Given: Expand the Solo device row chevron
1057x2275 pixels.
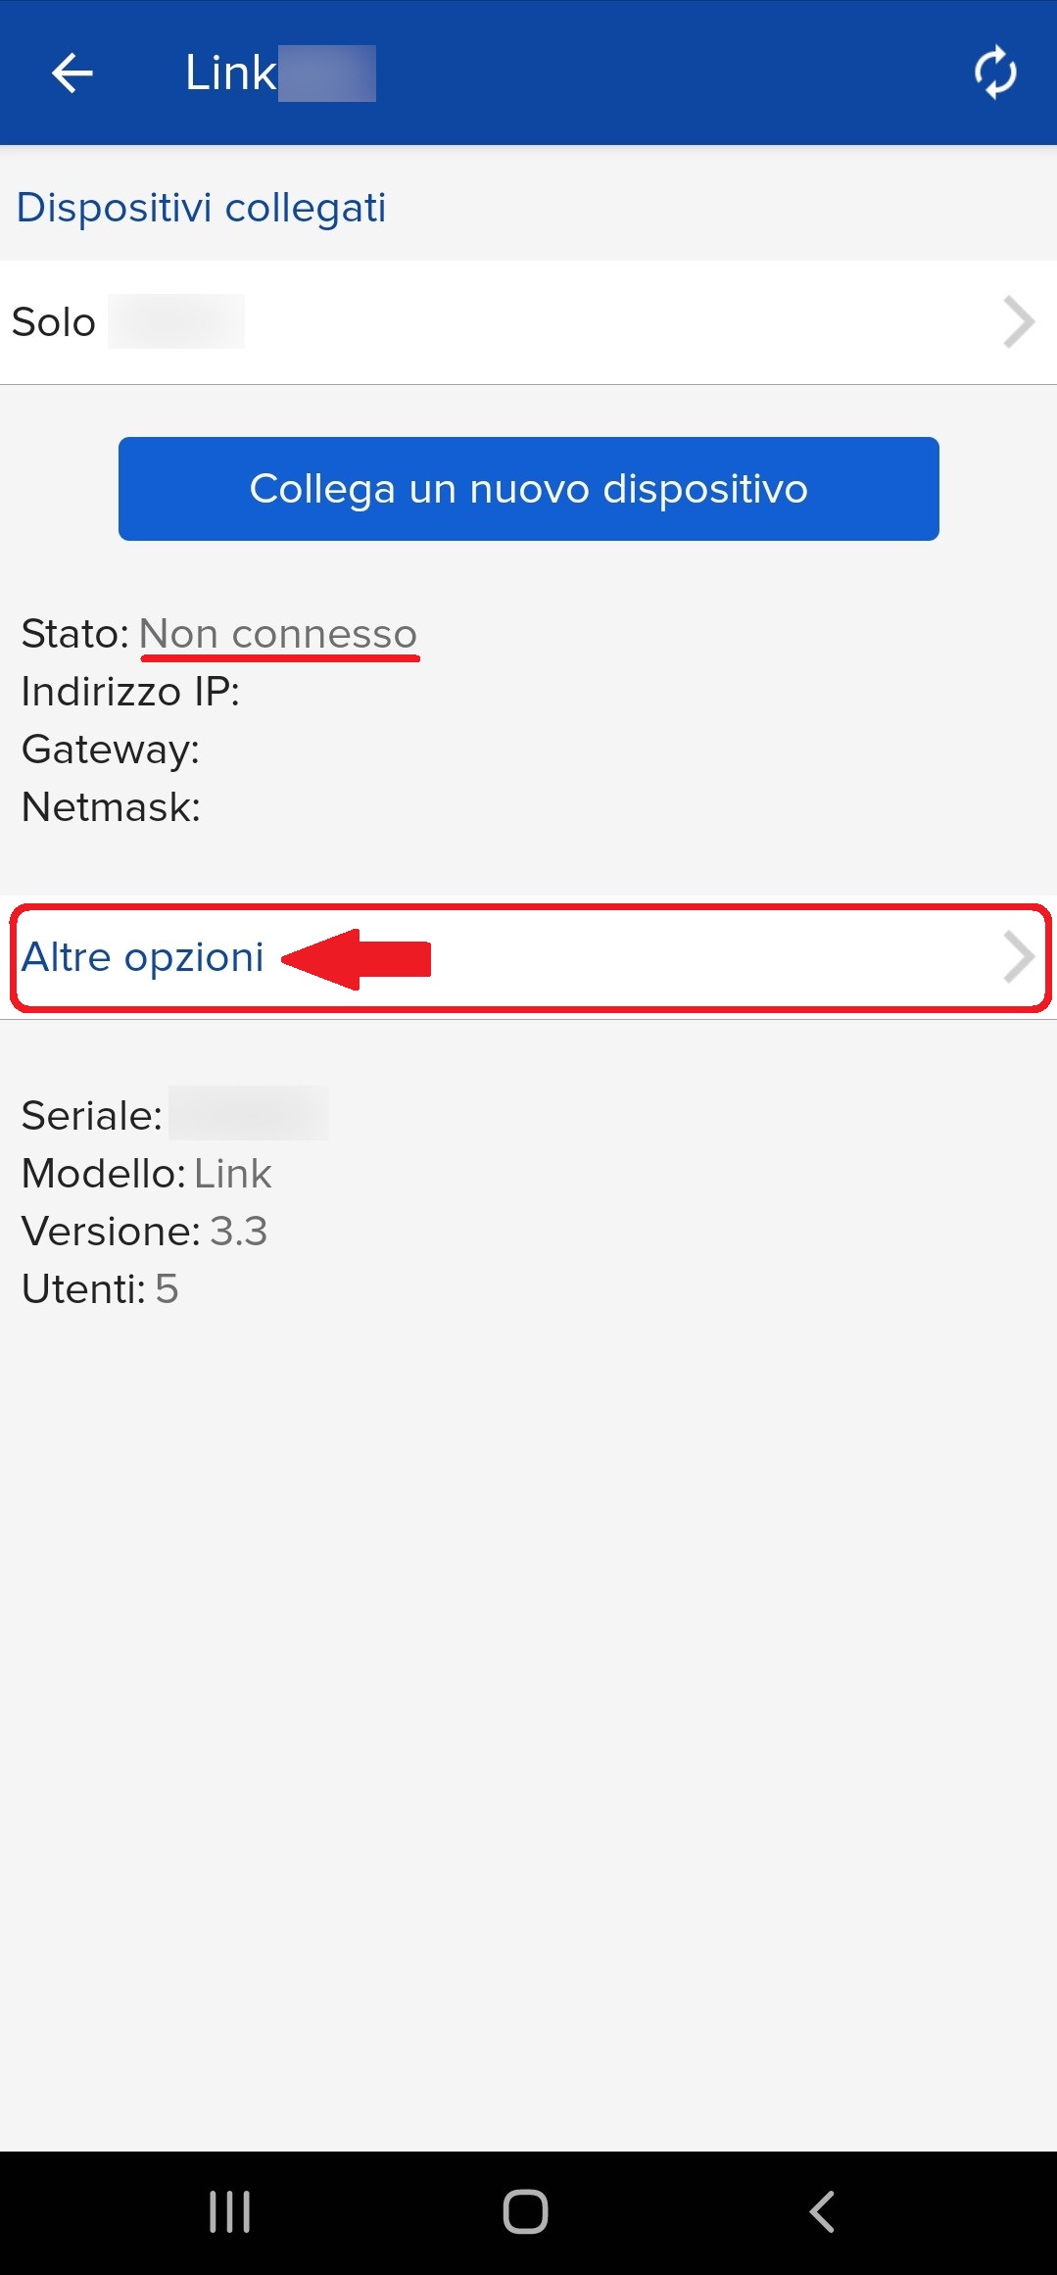Looking at the screenshot, I should [x=1019, y=322].
